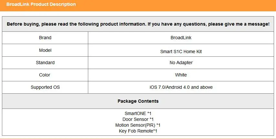Select the 'Standard' label cell
Screen dimensions: 276x139
coord(45,63)
